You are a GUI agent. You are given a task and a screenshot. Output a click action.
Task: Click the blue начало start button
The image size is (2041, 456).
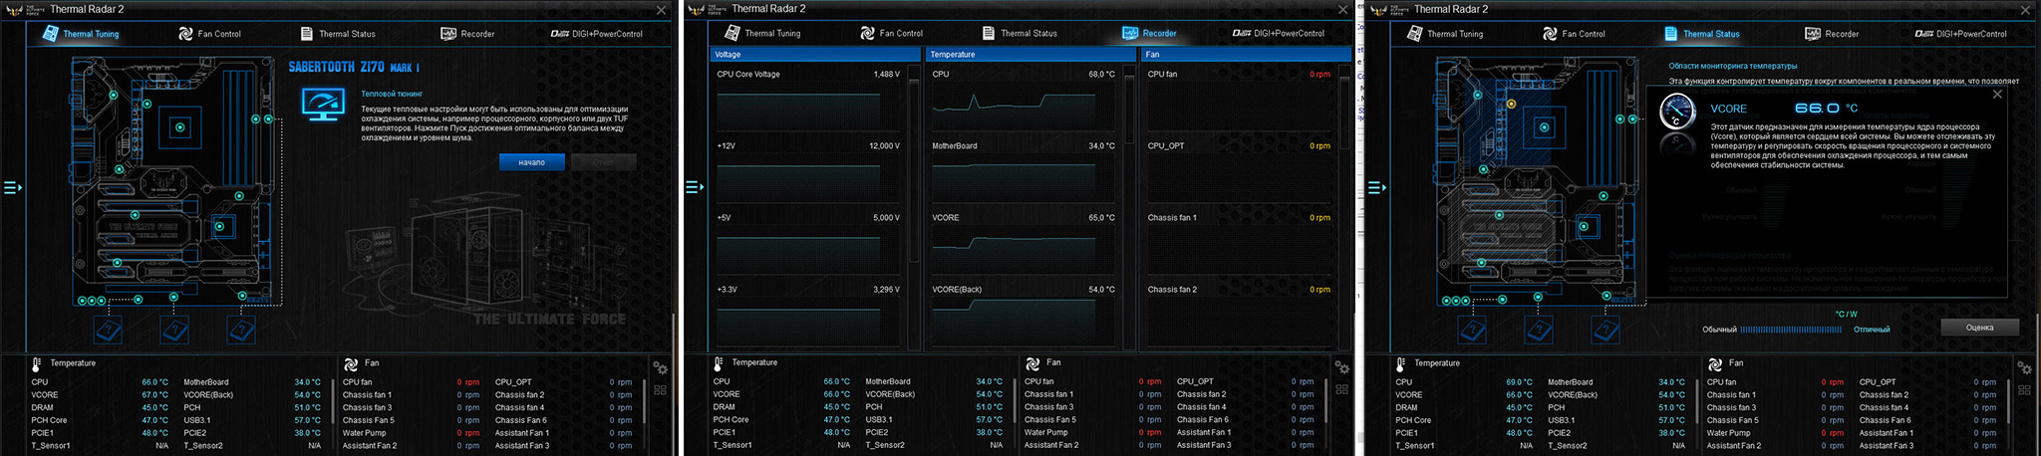point(531,162)
